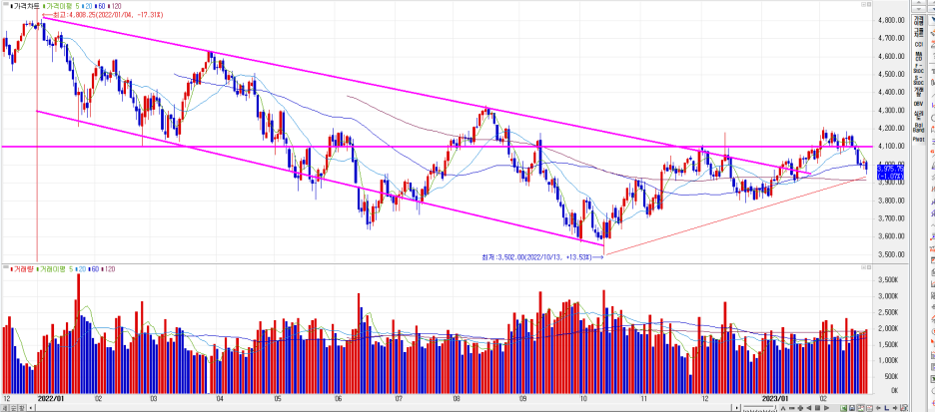Click the blue L icon in bottom toolbar
Image resolution: width=935 pixels, height=412 pixels.
(x=887, y=408)
